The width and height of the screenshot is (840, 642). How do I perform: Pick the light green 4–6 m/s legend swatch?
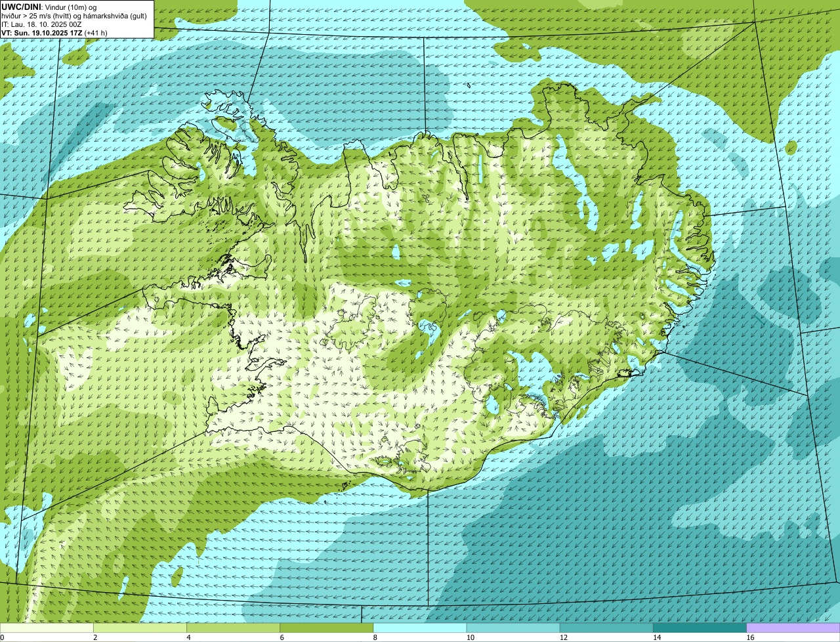(x=233, y=628)
